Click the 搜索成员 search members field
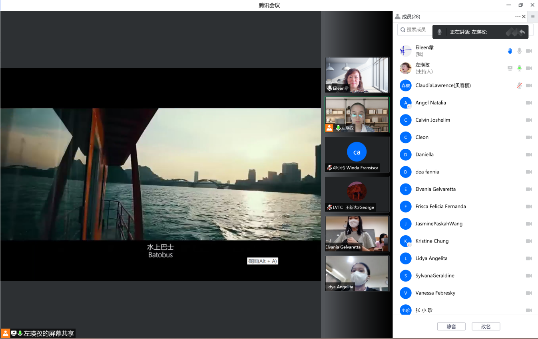The image size is (538, 339). tap(416, 30)
